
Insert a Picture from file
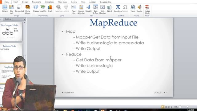pos(5,9)
